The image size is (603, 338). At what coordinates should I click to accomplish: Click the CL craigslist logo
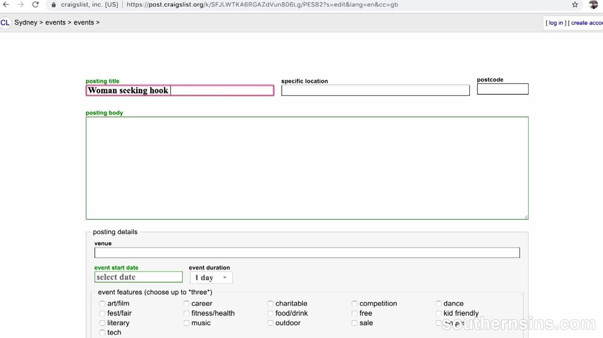click(5, 23)
